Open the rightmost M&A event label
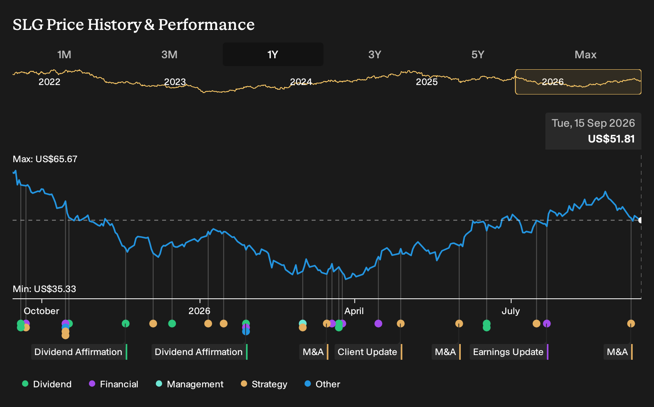Screen dimensions: 654x407 click(x=618, y=352)
